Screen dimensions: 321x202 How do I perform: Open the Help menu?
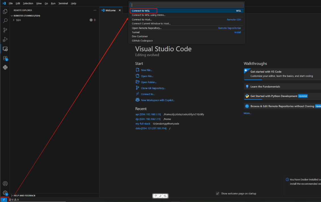pos(73,3)
